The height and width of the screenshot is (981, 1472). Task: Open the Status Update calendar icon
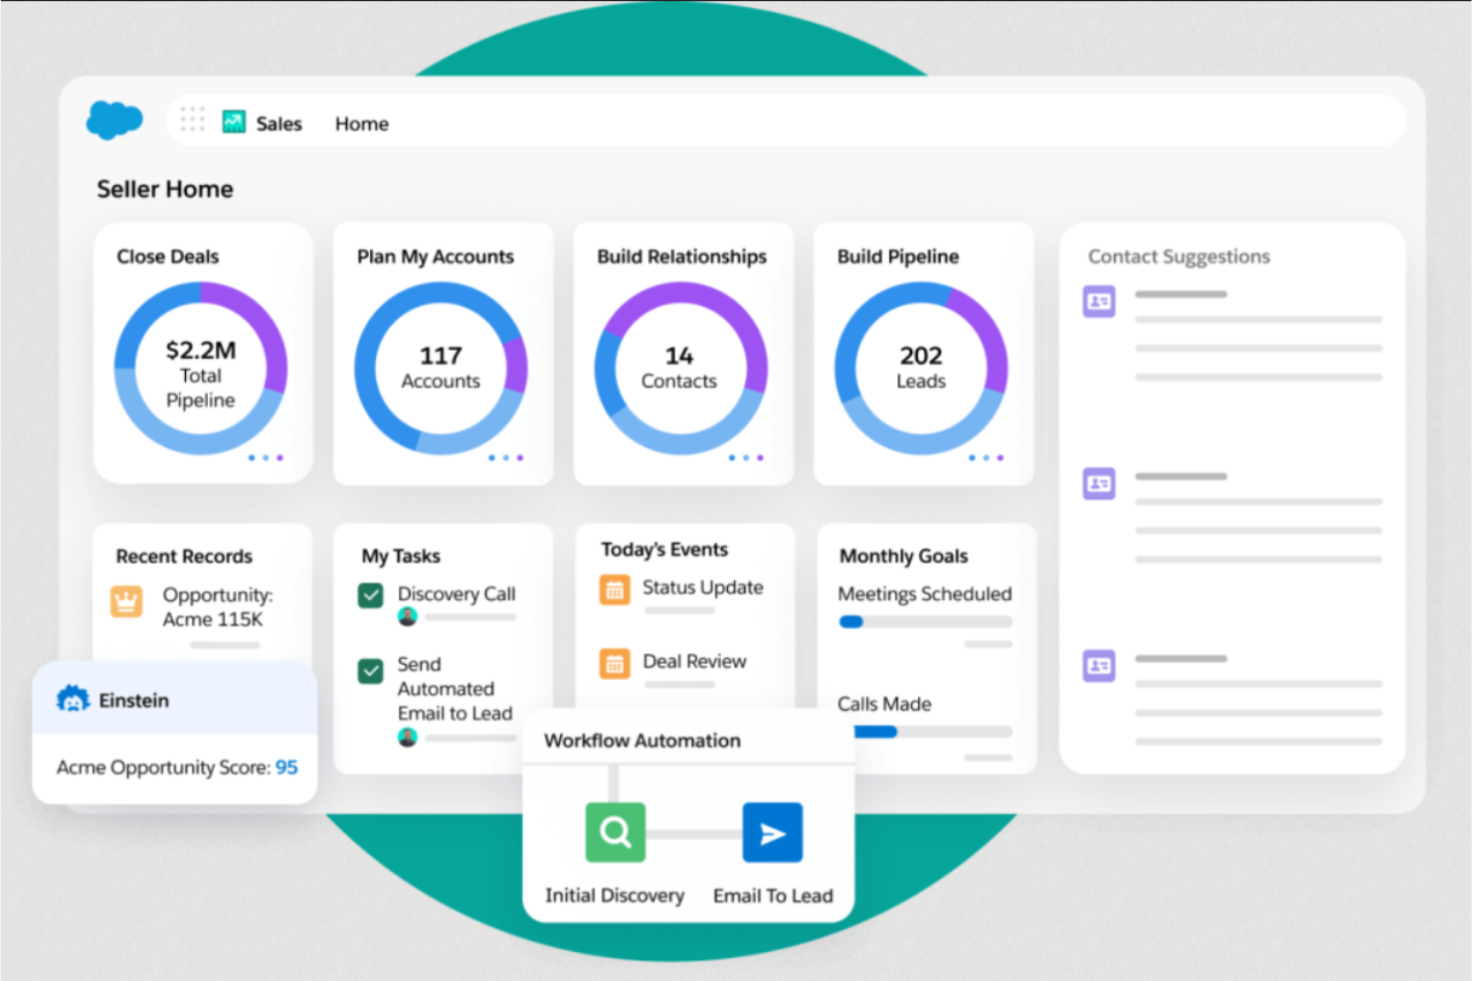coord(615,589)
